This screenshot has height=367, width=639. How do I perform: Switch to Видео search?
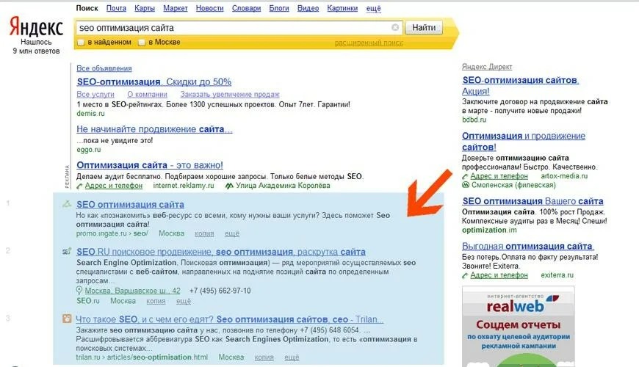308,8
